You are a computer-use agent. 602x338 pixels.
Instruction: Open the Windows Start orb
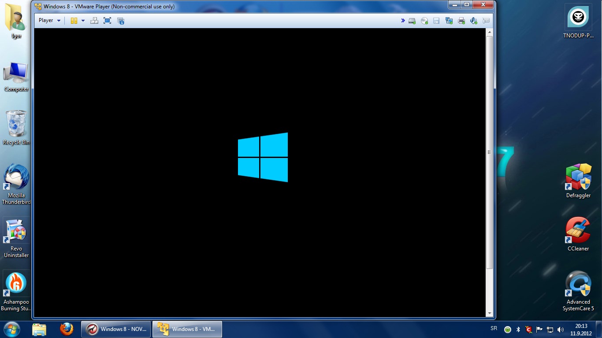pyautogui.click(x=12, y=329)
